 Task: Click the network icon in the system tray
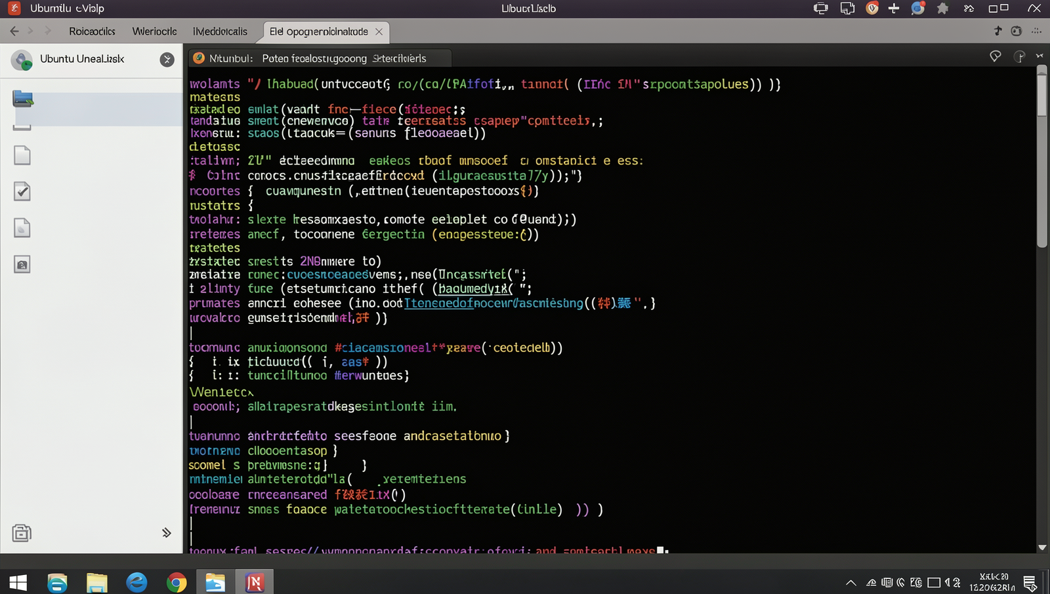(871, 582)
